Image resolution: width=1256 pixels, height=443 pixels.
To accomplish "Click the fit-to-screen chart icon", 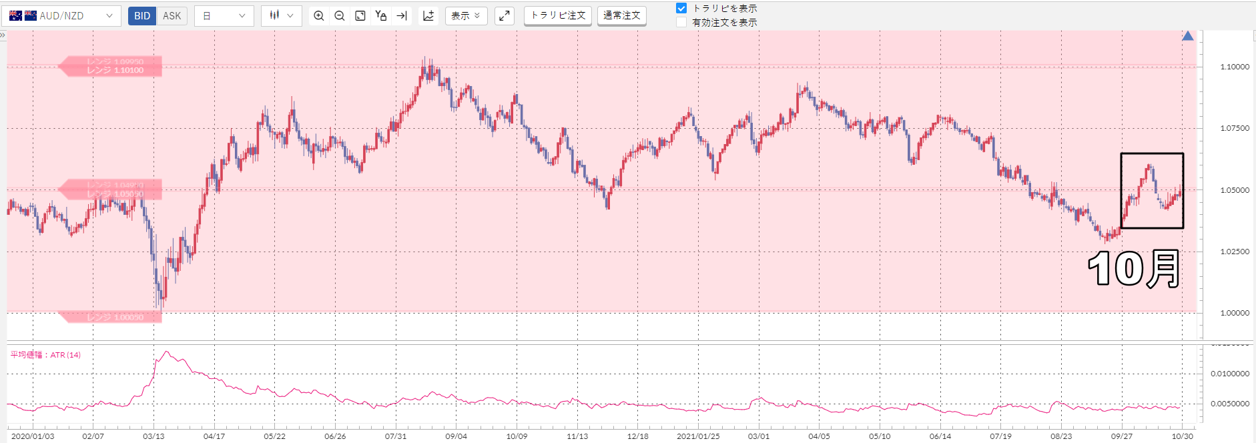I will pos(360,16).
